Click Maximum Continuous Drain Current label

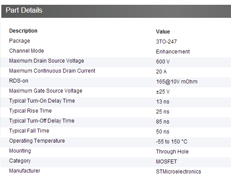click(x=52, y=71)
